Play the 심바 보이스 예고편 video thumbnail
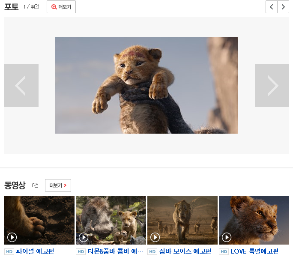 pos(182,220)
